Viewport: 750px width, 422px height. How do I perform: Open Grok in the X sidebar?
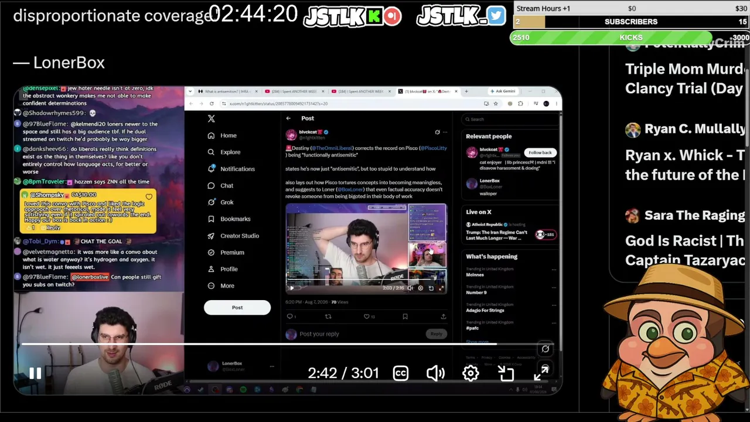[x=220, y=202]
